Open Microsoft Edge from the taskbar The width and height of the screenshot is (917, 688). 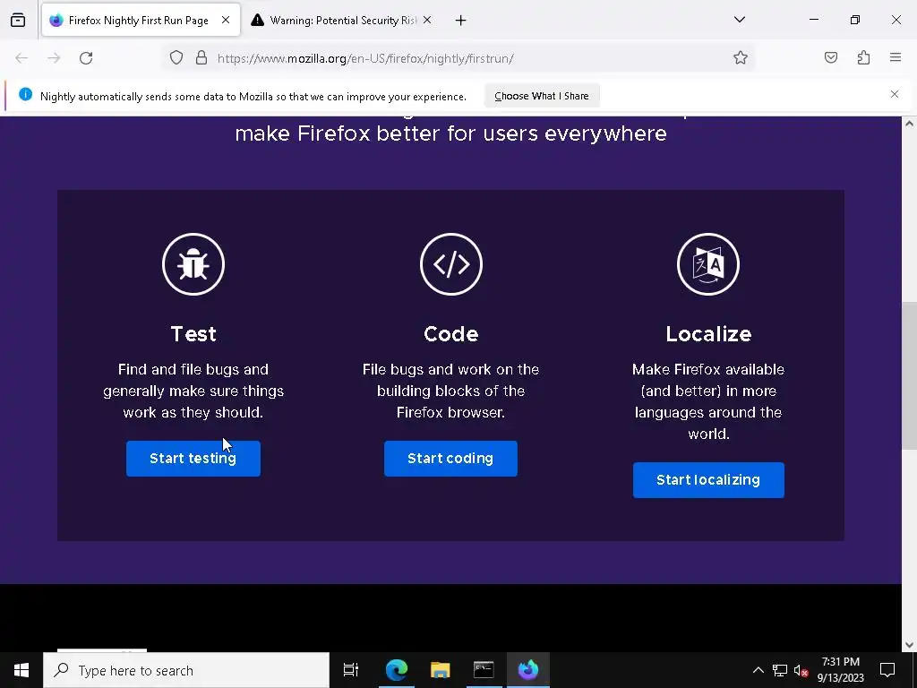tap(397, 670)
